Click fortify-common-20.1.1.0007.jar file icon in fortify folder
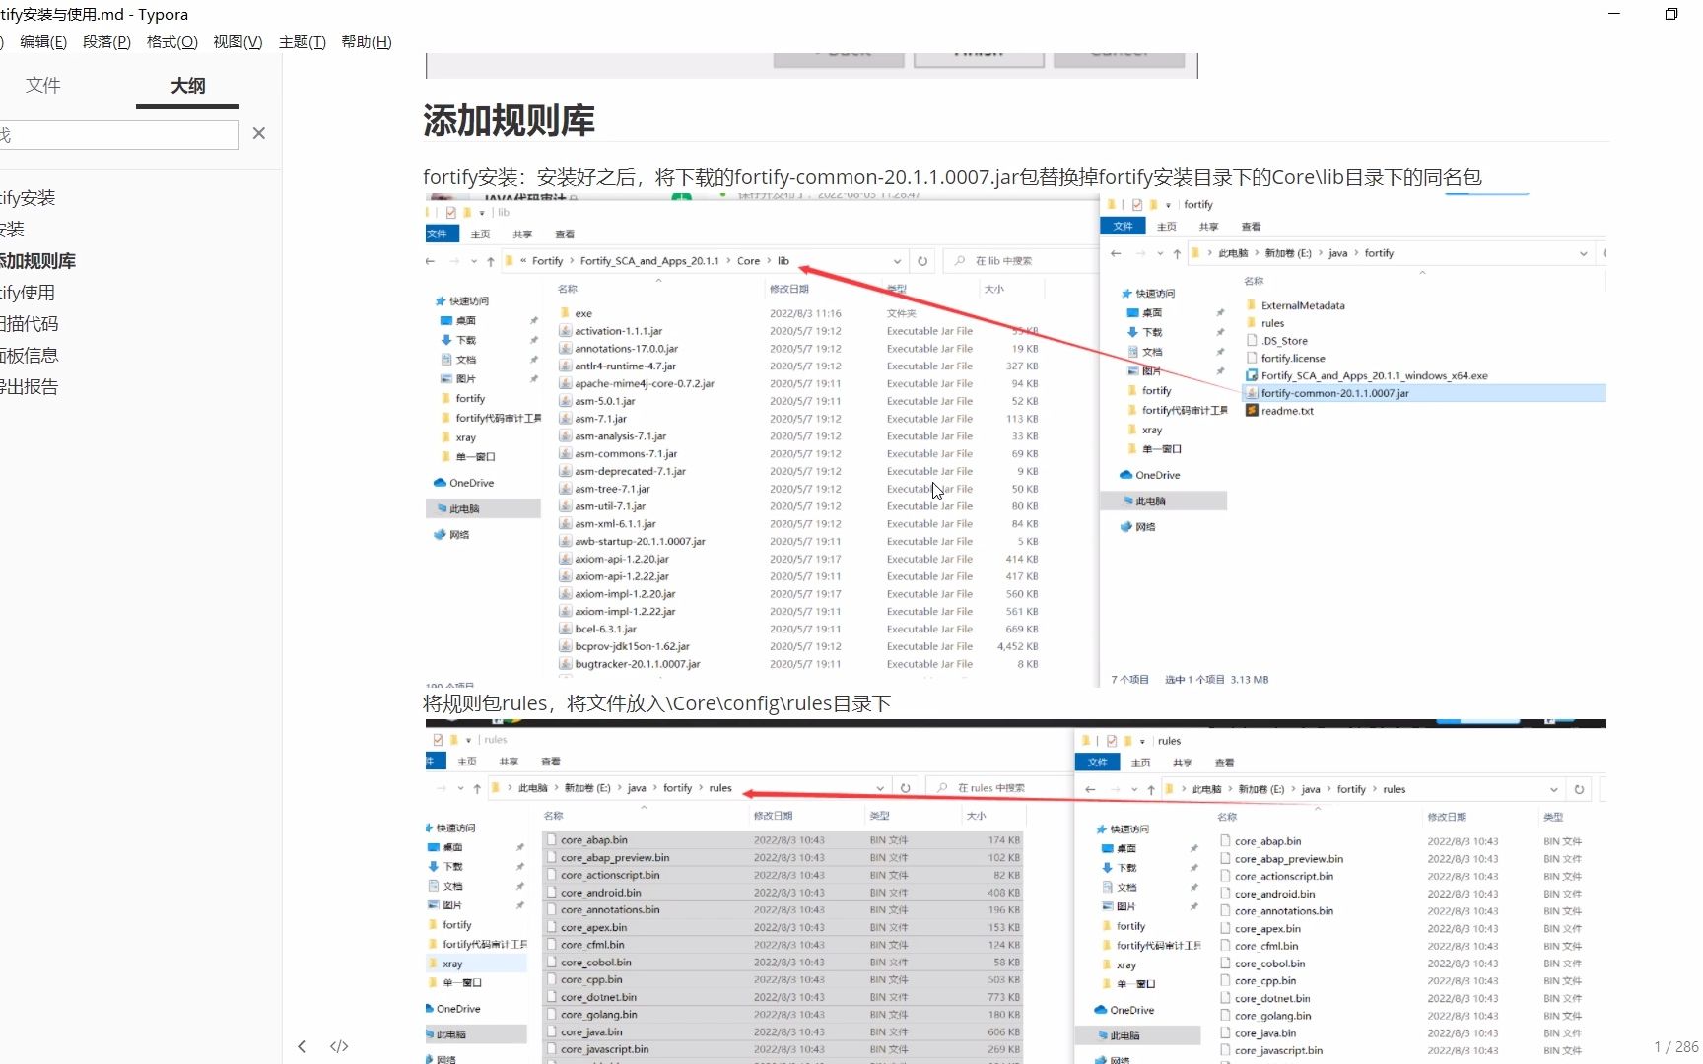The height and width of the screenshot is (1064, 1703). 1252,393
